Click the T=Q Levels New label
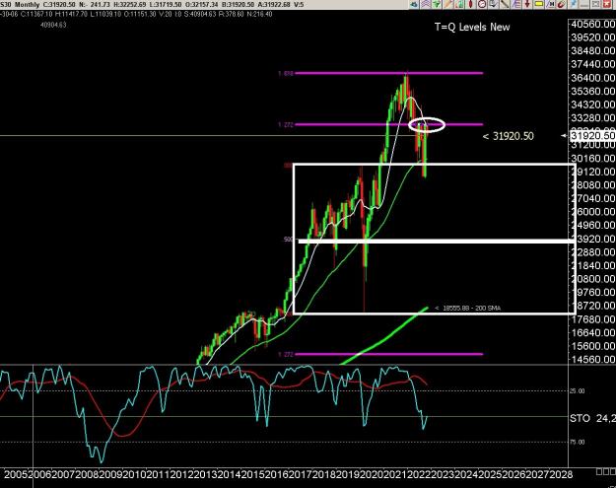 [x=472, y=27]
